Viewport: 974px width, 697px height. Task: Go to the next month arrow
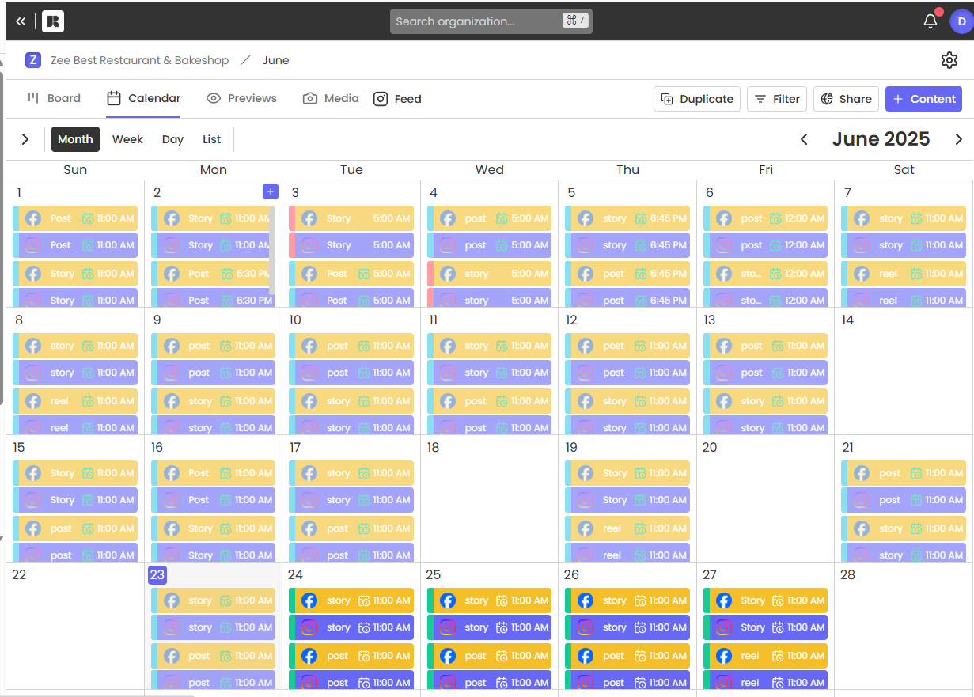958,139
